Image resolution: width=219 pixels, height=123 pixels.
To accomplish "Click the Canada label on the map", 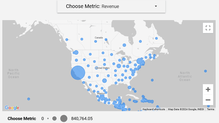I will click(99, 38).
